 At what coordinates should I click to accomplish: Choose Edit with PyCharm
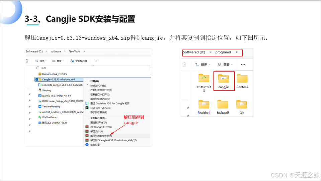point(100,108)
